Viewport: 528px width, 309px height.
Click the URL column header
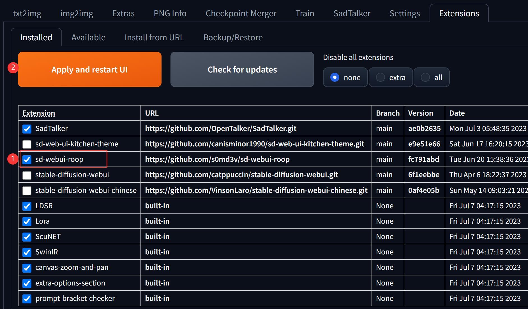tap(152, 113)
